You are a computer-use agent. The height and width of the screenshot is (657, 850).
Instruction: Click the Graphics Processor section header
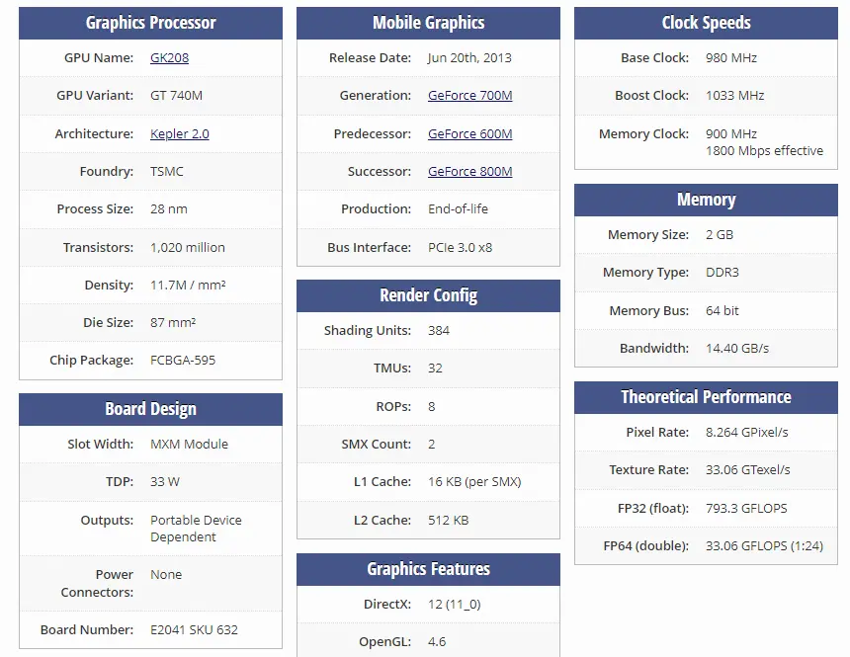click(x=150, y=23)
